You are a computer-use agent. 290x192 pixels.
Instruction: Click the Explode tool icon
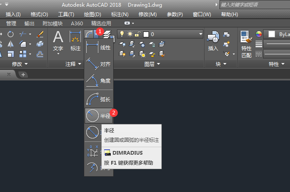tap(40, 44)
